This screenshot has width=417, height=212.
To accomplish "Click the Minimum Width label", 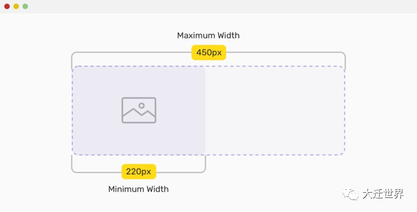I will click(138, 189).
